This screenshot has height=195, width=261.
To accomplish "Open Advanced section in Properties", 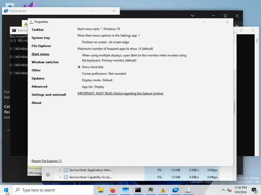I will 39,87.
